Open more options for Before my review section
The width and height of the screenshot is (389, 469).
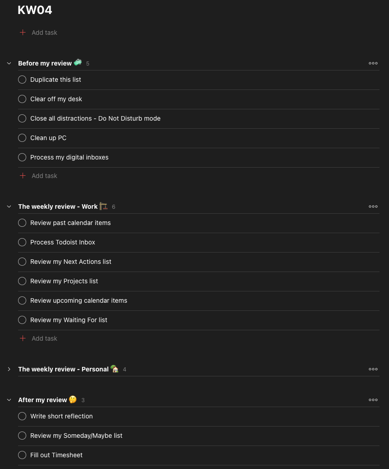coord(373,63)
